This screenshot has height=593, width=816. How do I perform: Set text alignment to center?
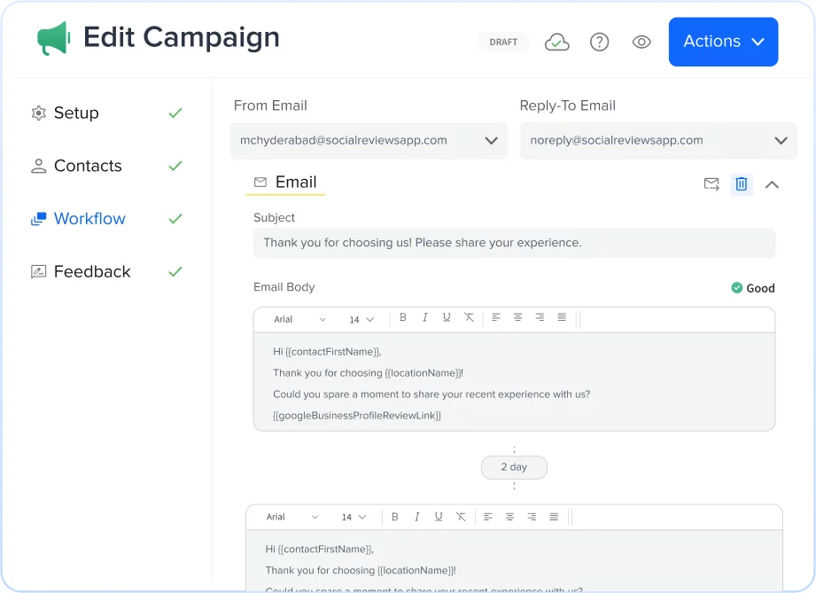518,317
